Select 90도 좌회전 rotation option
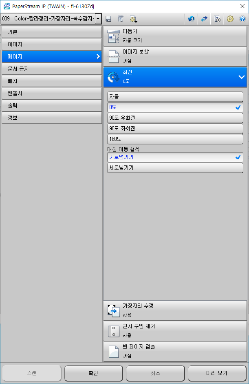Image resolution: width=249 pixels, height=384 pixels. coord(175,129)
